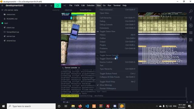Open the Go menu
The width and height of the screenshot is (194, 109).
coord(104,5)
